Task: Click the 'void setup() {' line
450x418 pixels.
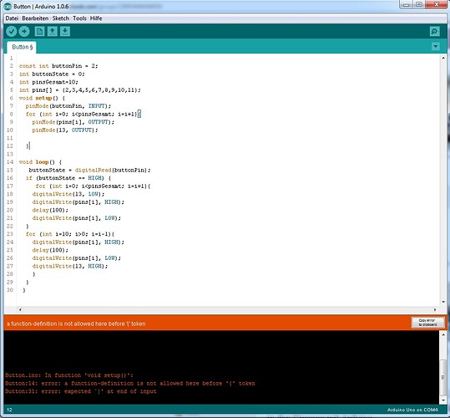Action: (x=42, y=98)
